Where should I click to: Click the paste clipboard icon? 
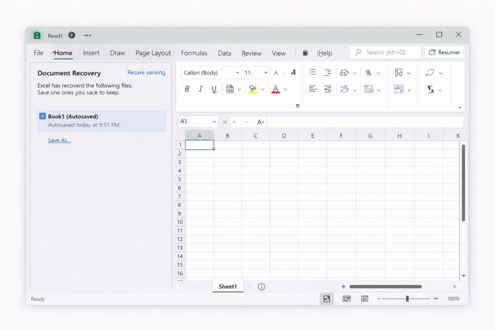(x=230, y=89)
